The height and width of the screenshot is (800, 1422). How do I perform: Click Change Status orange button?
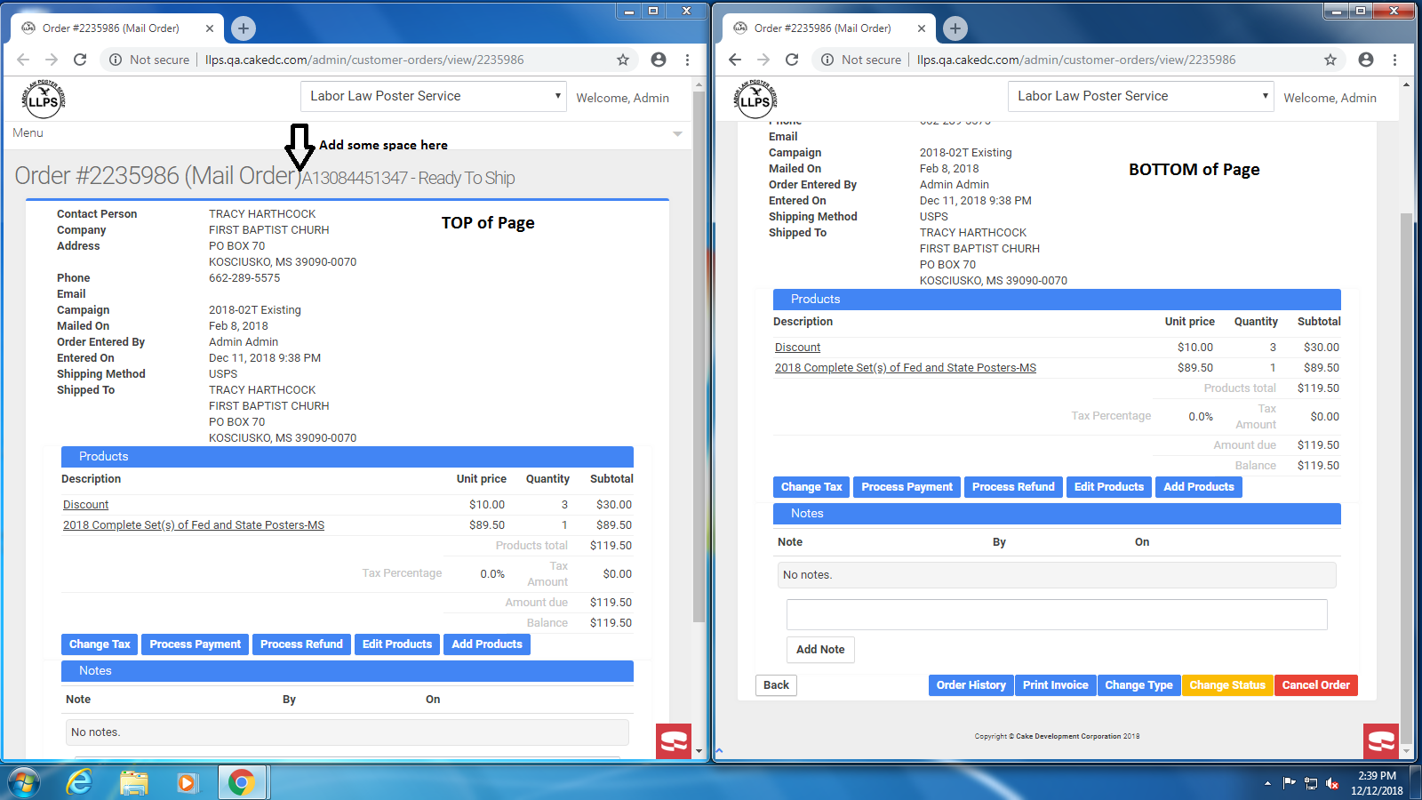click(x=1226, y=685)
